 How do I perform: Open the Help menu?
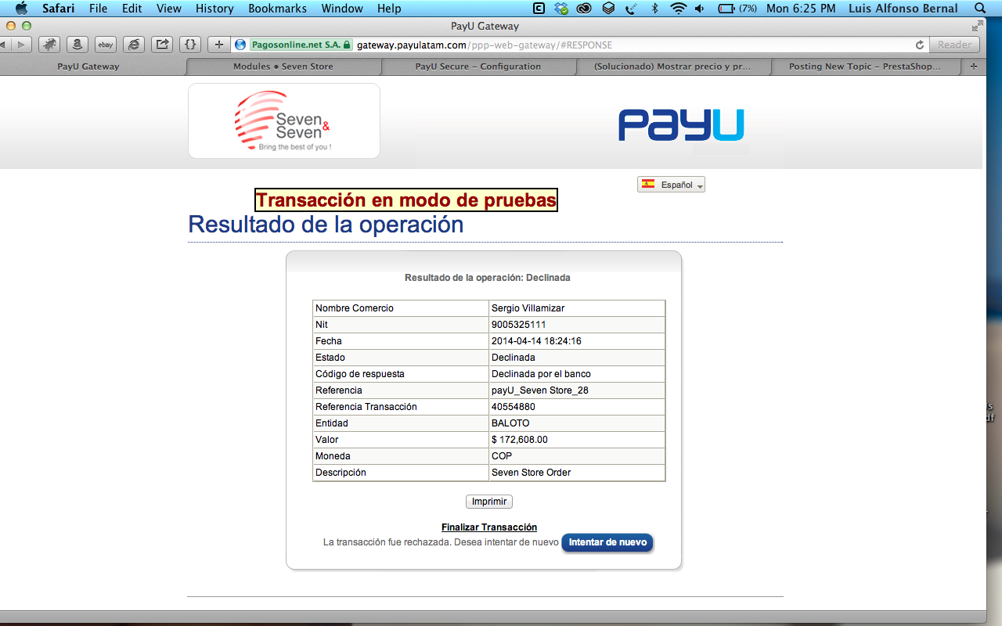[389, 9]
